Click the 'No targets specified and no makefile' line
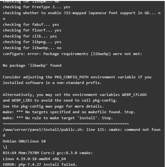This screenshot has width=165, height=167. coord(69,112)
